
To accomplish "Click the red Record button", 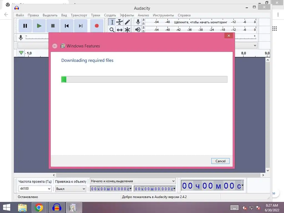I will [97, 26].
